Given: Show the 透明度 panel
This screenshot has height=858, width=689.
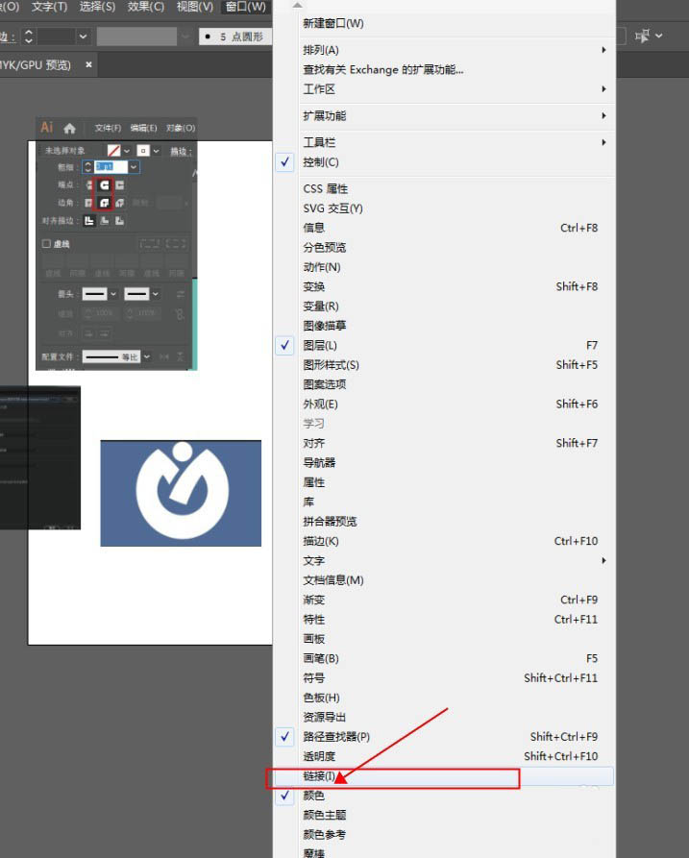Looking at the screenshot, I should pos(444,756).
